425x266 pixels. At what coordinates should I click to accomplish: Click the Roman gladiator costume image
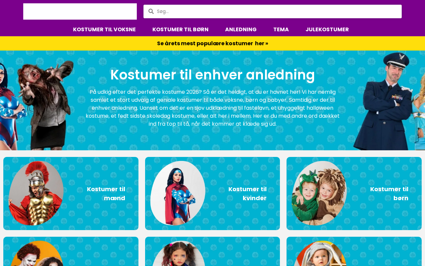36,193
